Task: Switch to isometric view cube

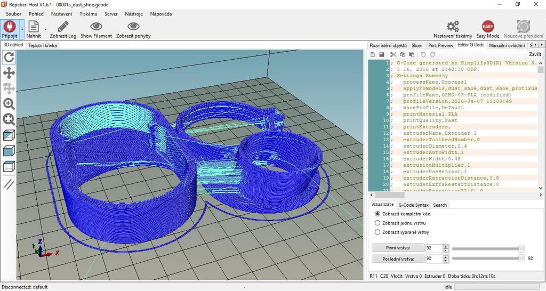Action: pyautogui.click(x=9, y=135)
